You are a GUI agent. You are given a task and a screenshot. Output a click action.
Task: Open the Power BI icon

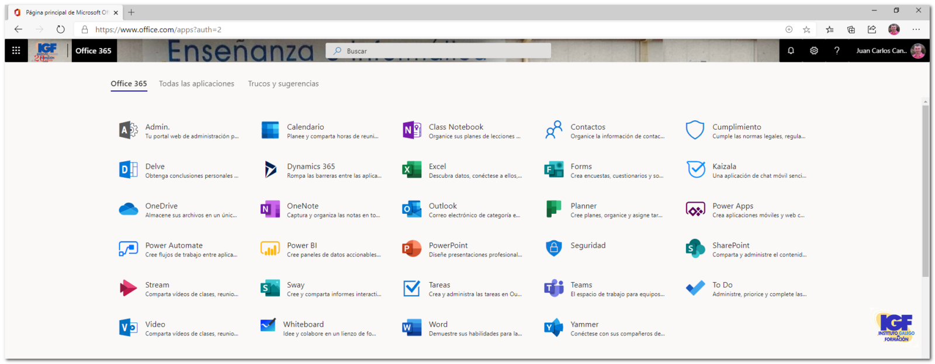point(270,249)
